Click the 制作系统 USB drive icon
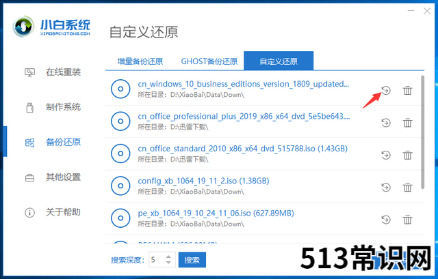 pos(29,108)
